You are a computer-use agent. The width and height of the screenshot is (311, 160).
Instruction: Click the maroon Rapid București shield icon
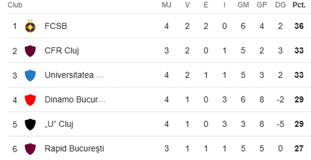pos(30,149)
